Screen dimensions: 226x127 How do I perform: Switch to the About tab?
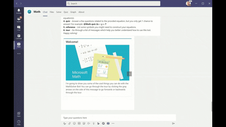81,12
